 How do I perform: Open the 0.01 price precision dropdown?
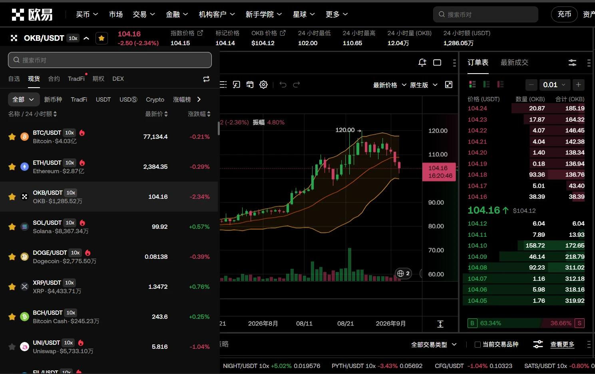pos(554,84)
